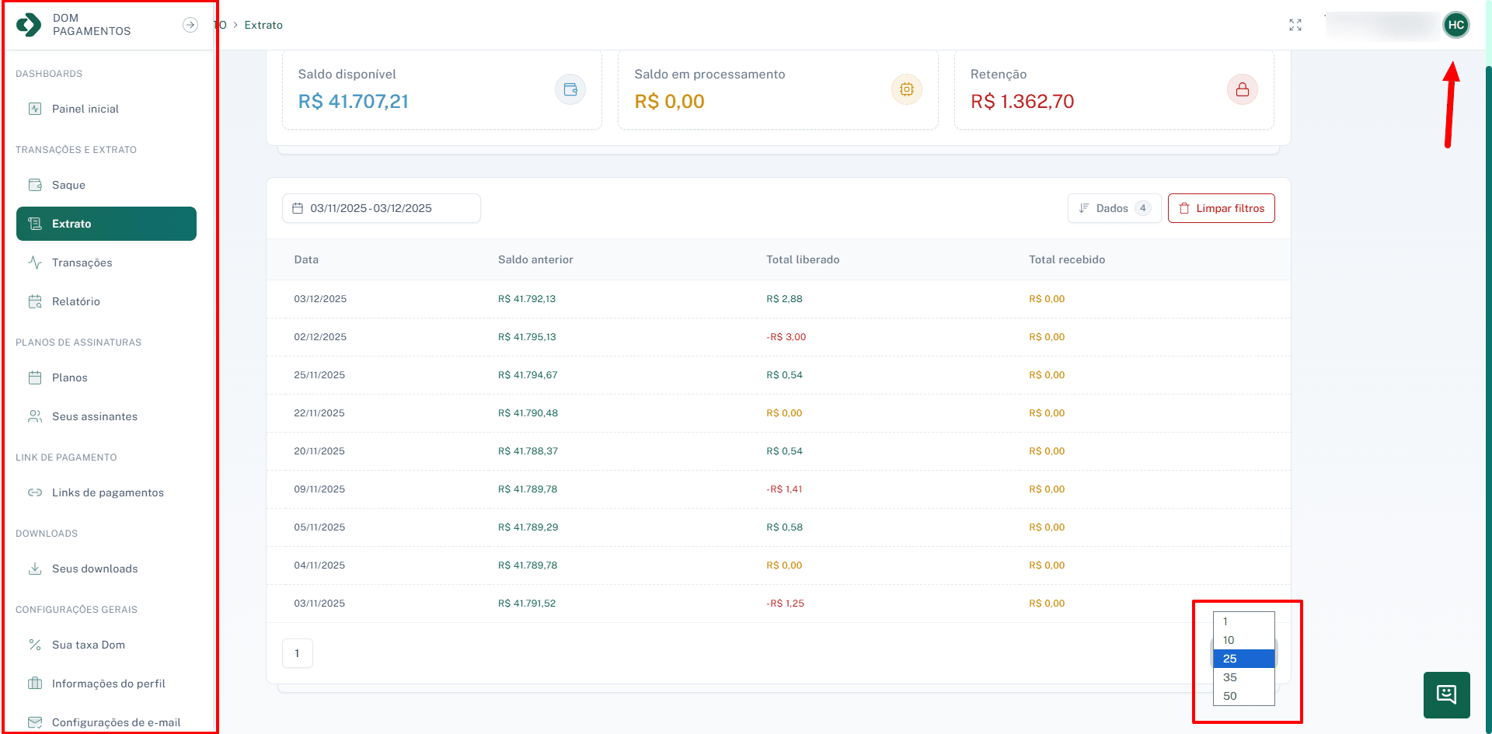Click the lock icon on Retenção card

[x=1242, y=89]
